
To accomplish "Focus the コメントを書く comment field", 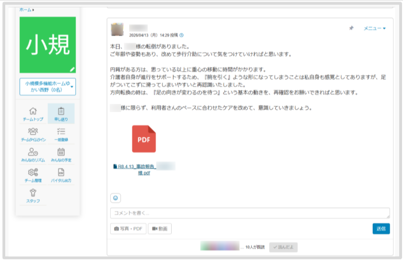I will 250,213.
